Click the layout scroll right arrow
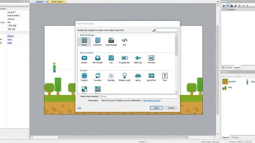This screenshot has height=143, width=255. coord(214,137)
